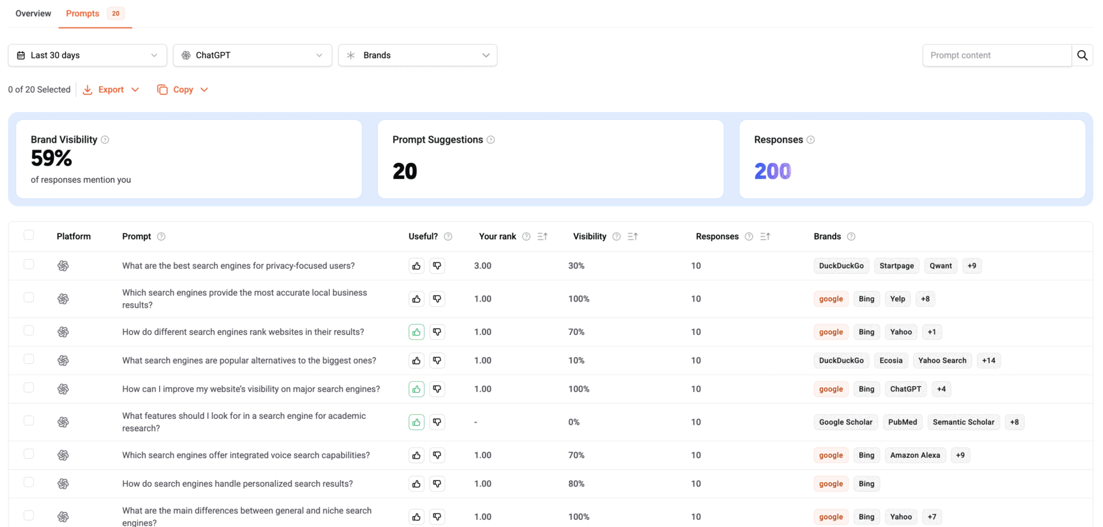Thumbs down the local business results prompt
Screen dimensions: 1103x527
437,299
